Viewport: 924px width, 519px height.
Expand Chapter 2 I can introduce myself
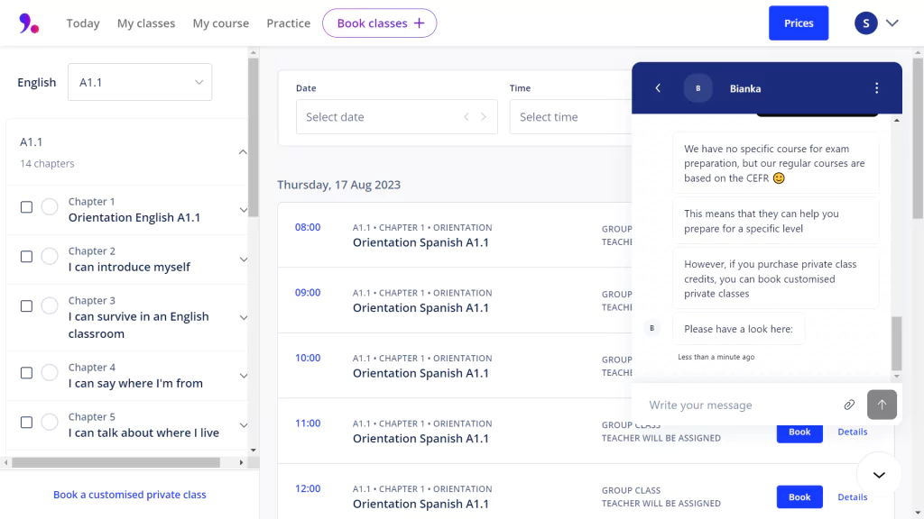point(244,259)
